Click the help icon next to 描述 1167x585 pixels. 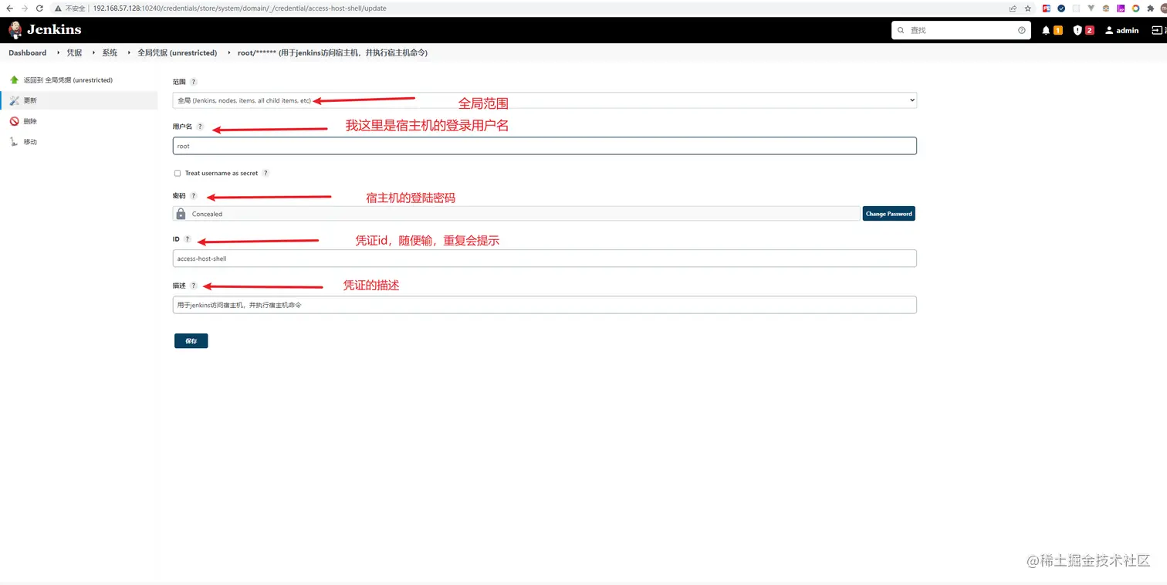tap(194, 286)
